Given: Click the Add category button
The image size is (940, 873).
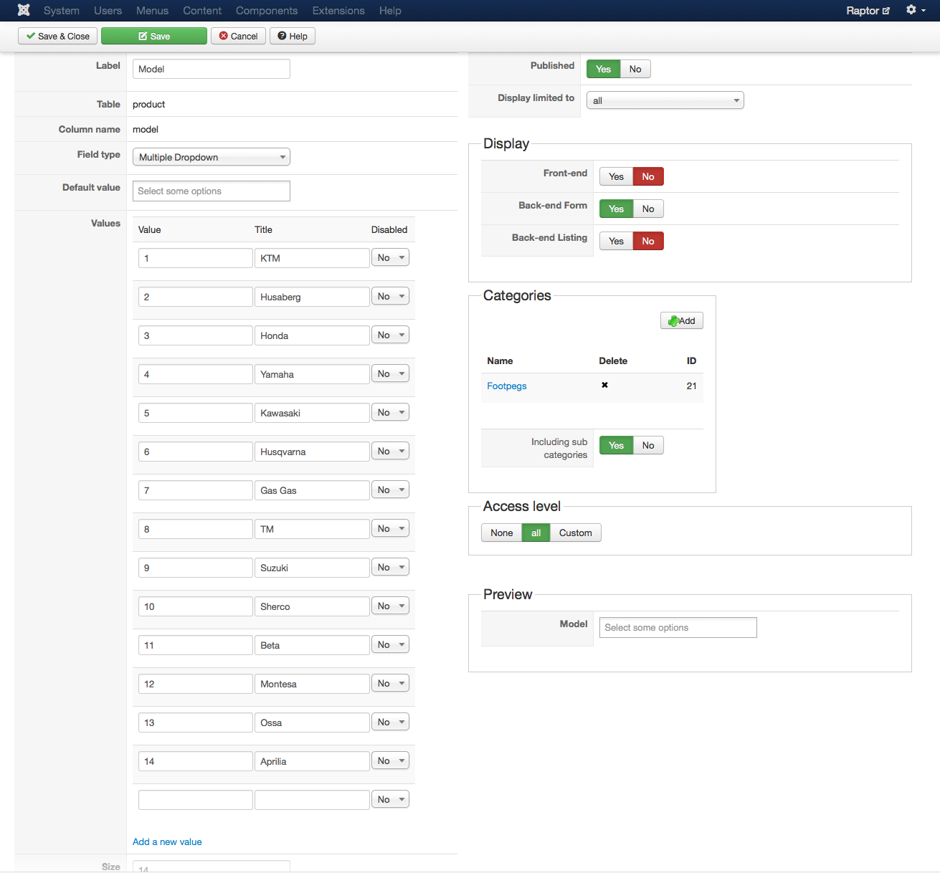Looking at the screenshot, I should [x=682, y=320].
